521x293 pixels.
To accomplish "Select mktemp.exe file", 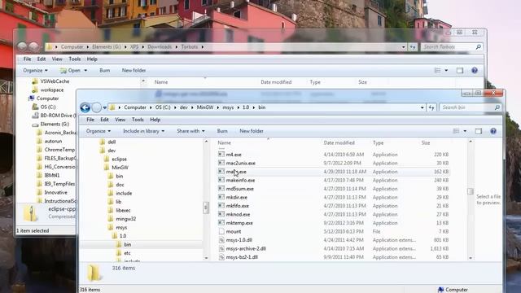I will 239,223.
